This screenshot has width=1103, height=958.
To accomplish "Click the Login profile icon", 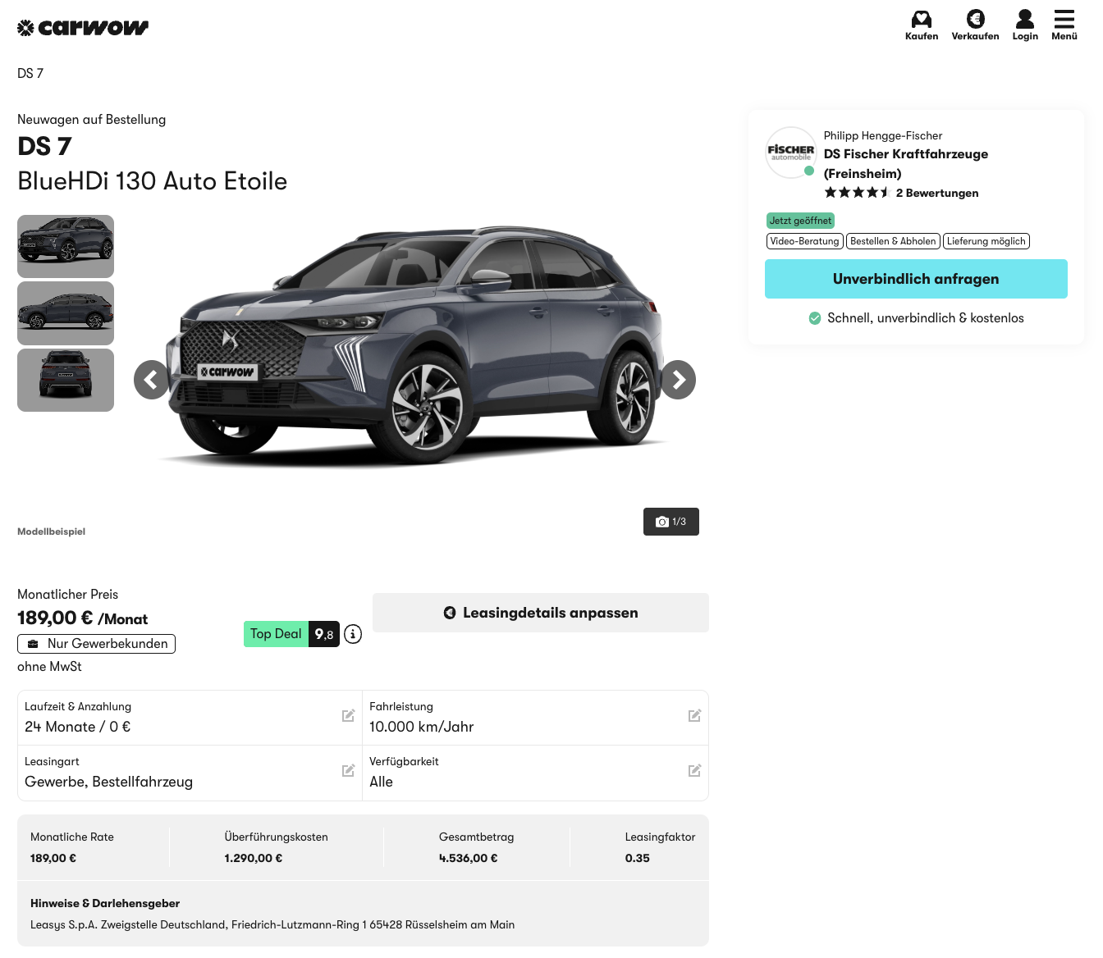I will click(x=1024, y=20).
